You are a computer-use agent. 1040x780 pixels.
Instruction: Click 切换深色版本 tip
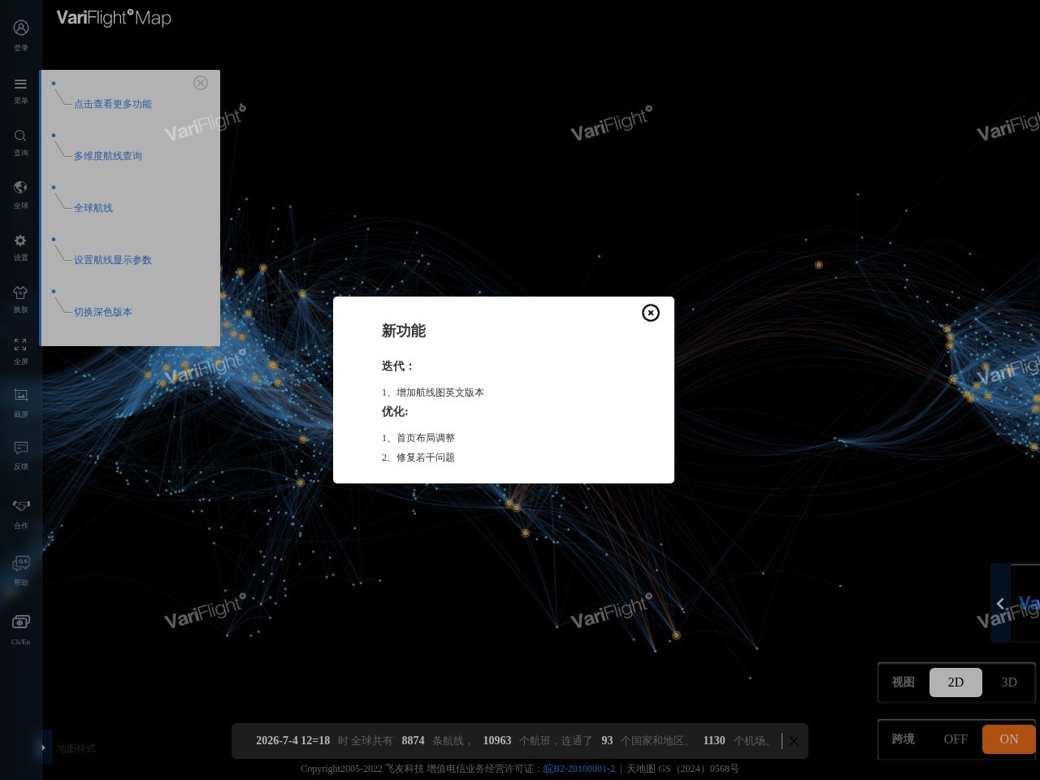(x=103, y=312)
